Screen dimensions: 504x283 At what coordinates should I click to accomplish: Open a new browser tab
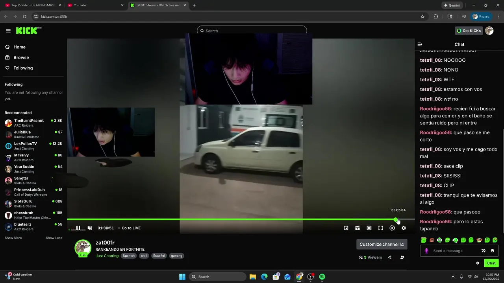[x=194, y=5]
